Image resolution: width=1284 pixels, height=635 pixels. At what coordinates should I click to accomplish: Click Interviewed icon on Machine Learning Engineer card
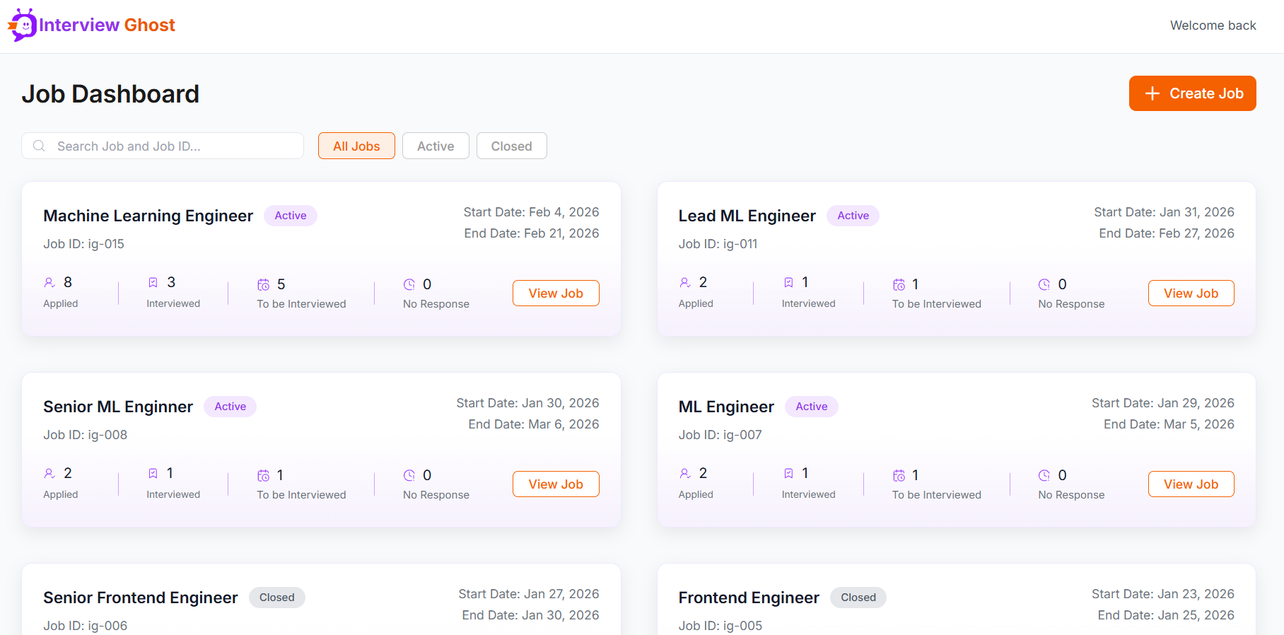click(x=153, y=282)
